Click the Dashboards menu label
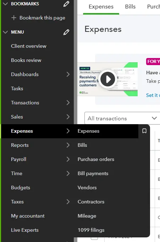Viewport: 160px width, 242px height. [25, 74]
